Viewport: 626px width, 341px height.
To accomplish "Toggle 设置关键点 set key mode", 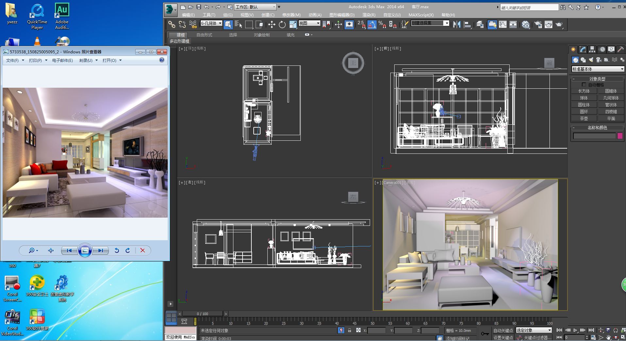I will pos(503,337).
